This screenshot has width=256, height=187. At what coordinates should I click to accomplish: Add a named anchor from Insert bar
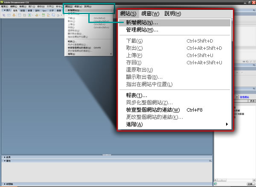pos(14,15)
